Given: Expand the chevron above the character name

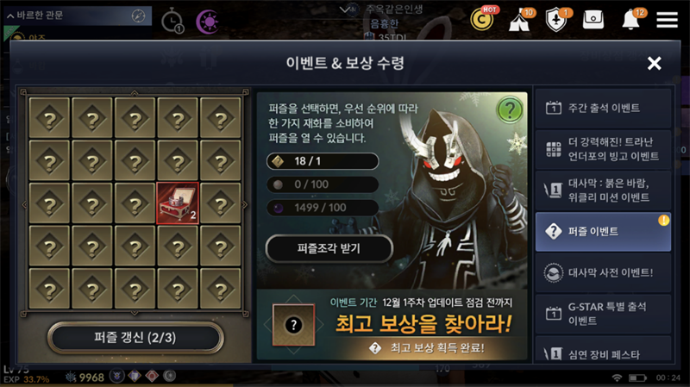Looking at the screenshot, I should [346, 9].
